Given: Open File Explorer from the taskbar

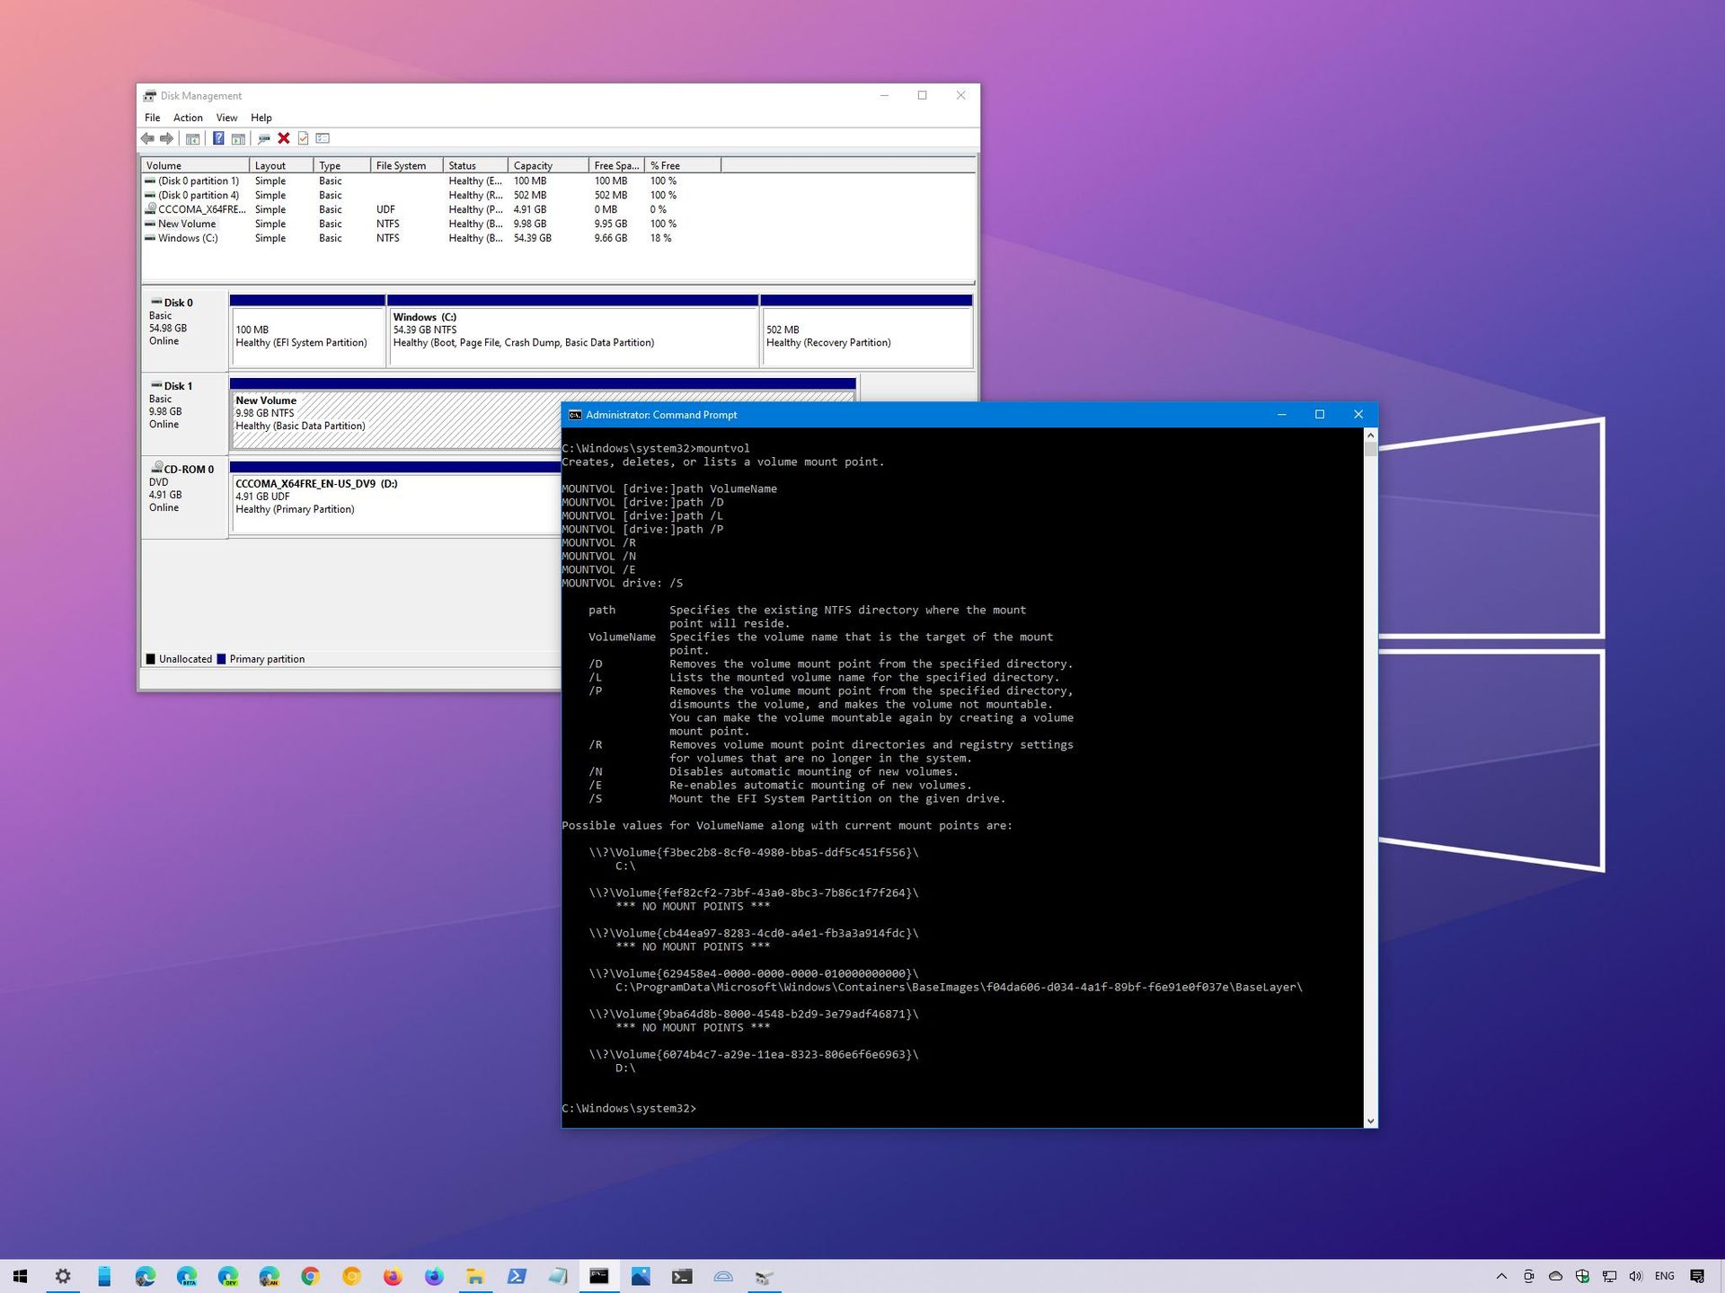Looking at the screenshot, I should pos(474,1276).
